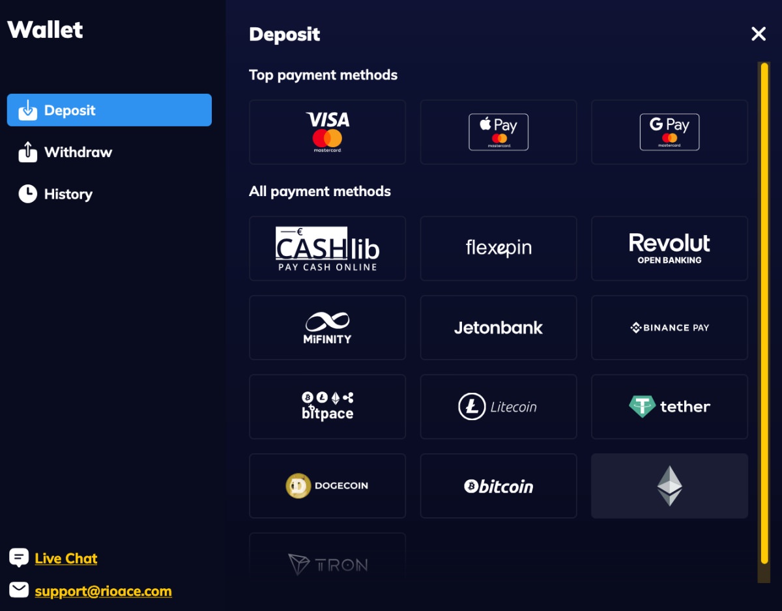
Task: Click support@rioace.com email link
Action: (103, 591)
